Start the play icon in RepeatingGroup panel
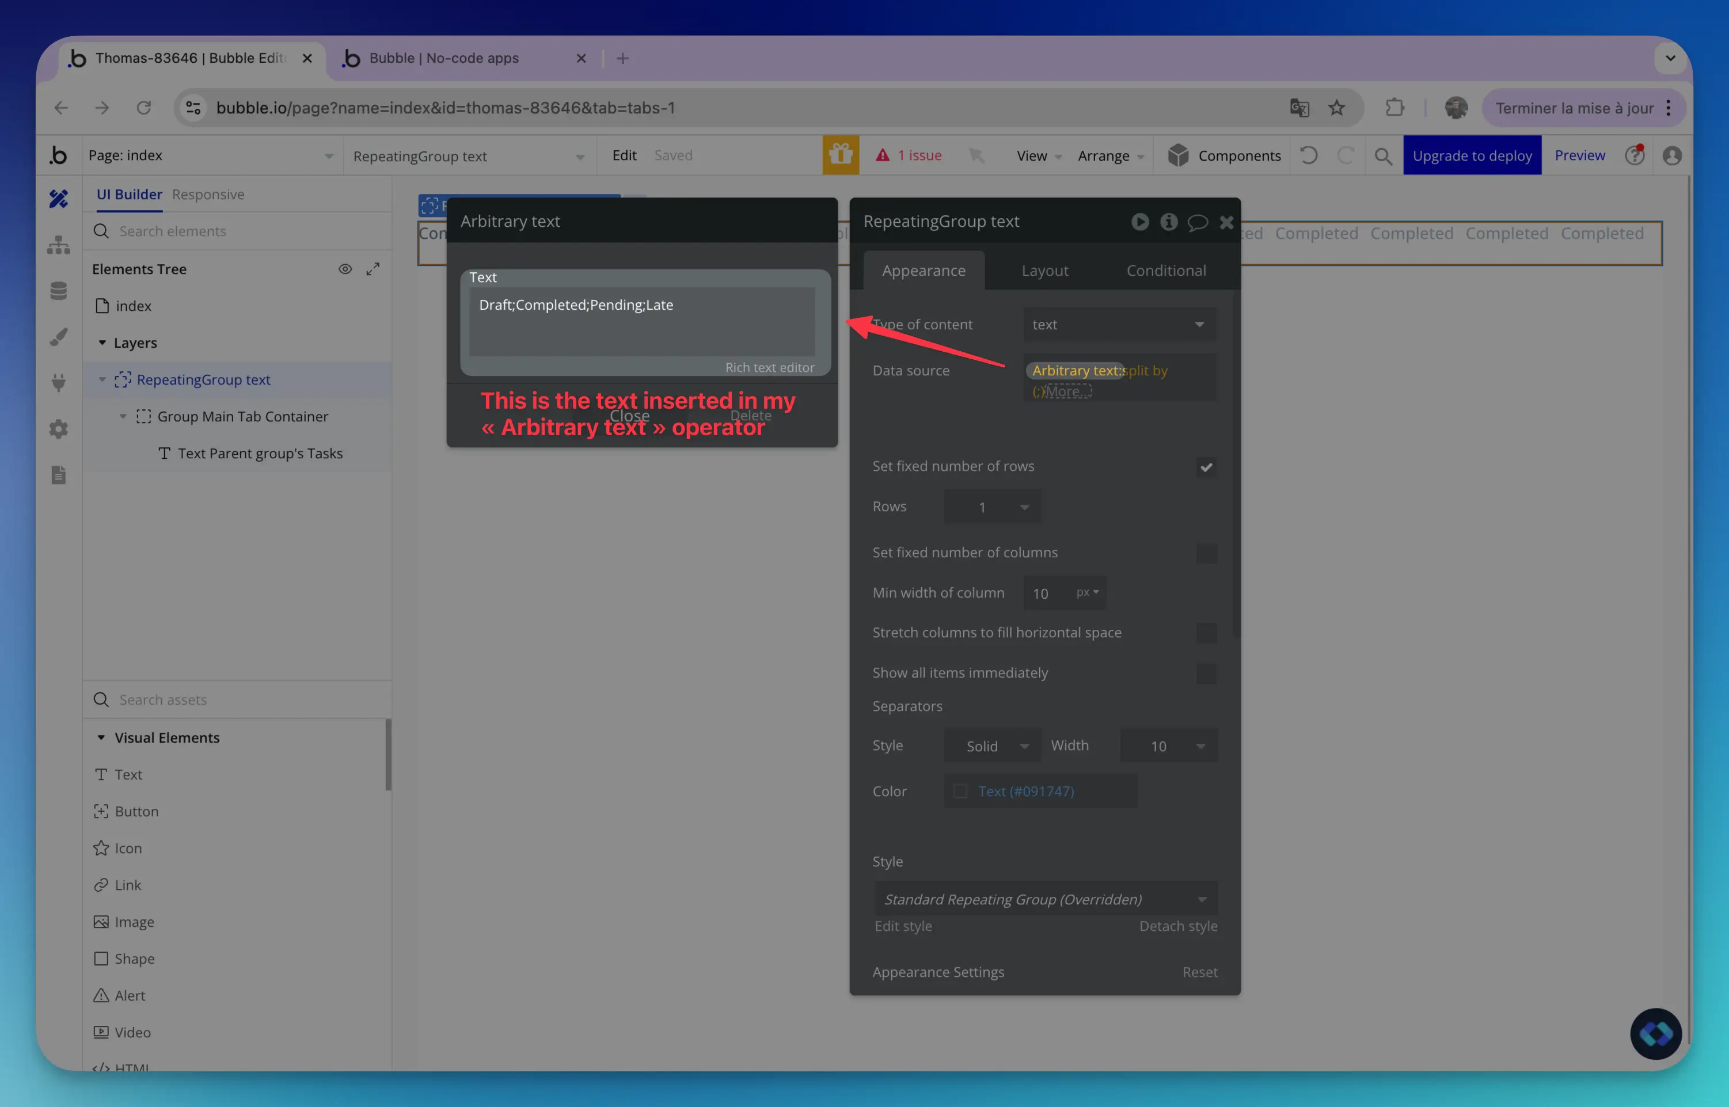The image size is (1729, 1107). 1139,222
